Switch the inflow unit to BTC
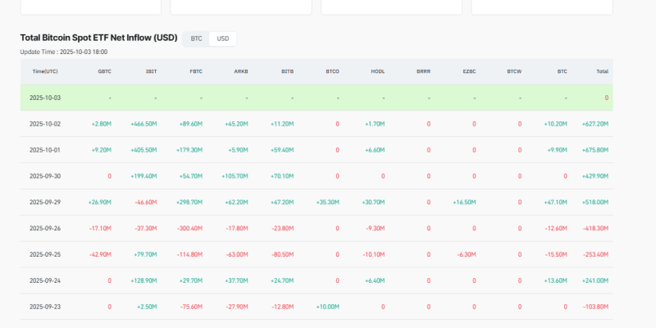 (196, 39)
